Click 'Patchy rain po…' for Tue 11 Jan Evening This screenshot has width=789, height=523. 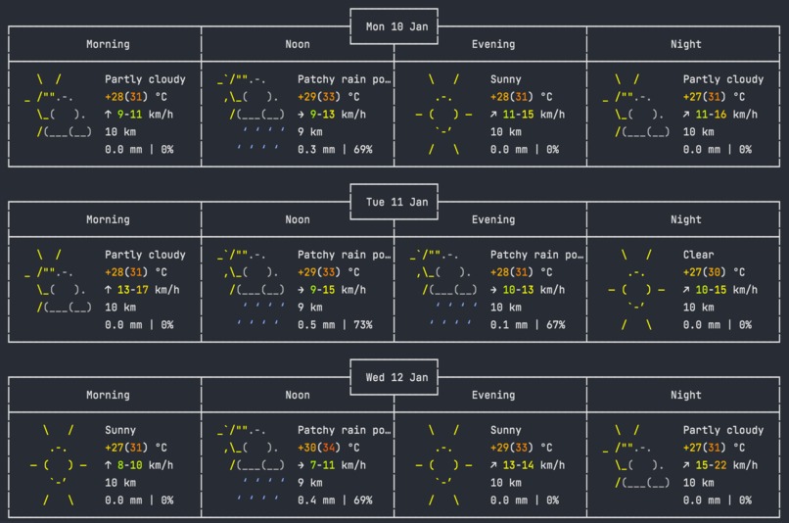click(536, 255)
